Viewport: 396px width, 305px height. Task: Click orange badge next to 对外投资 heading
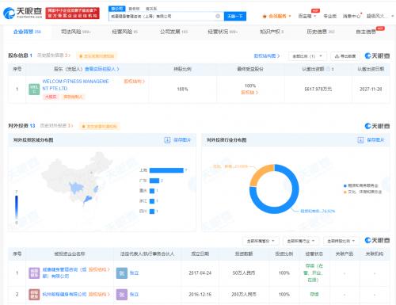pos(100,126)
